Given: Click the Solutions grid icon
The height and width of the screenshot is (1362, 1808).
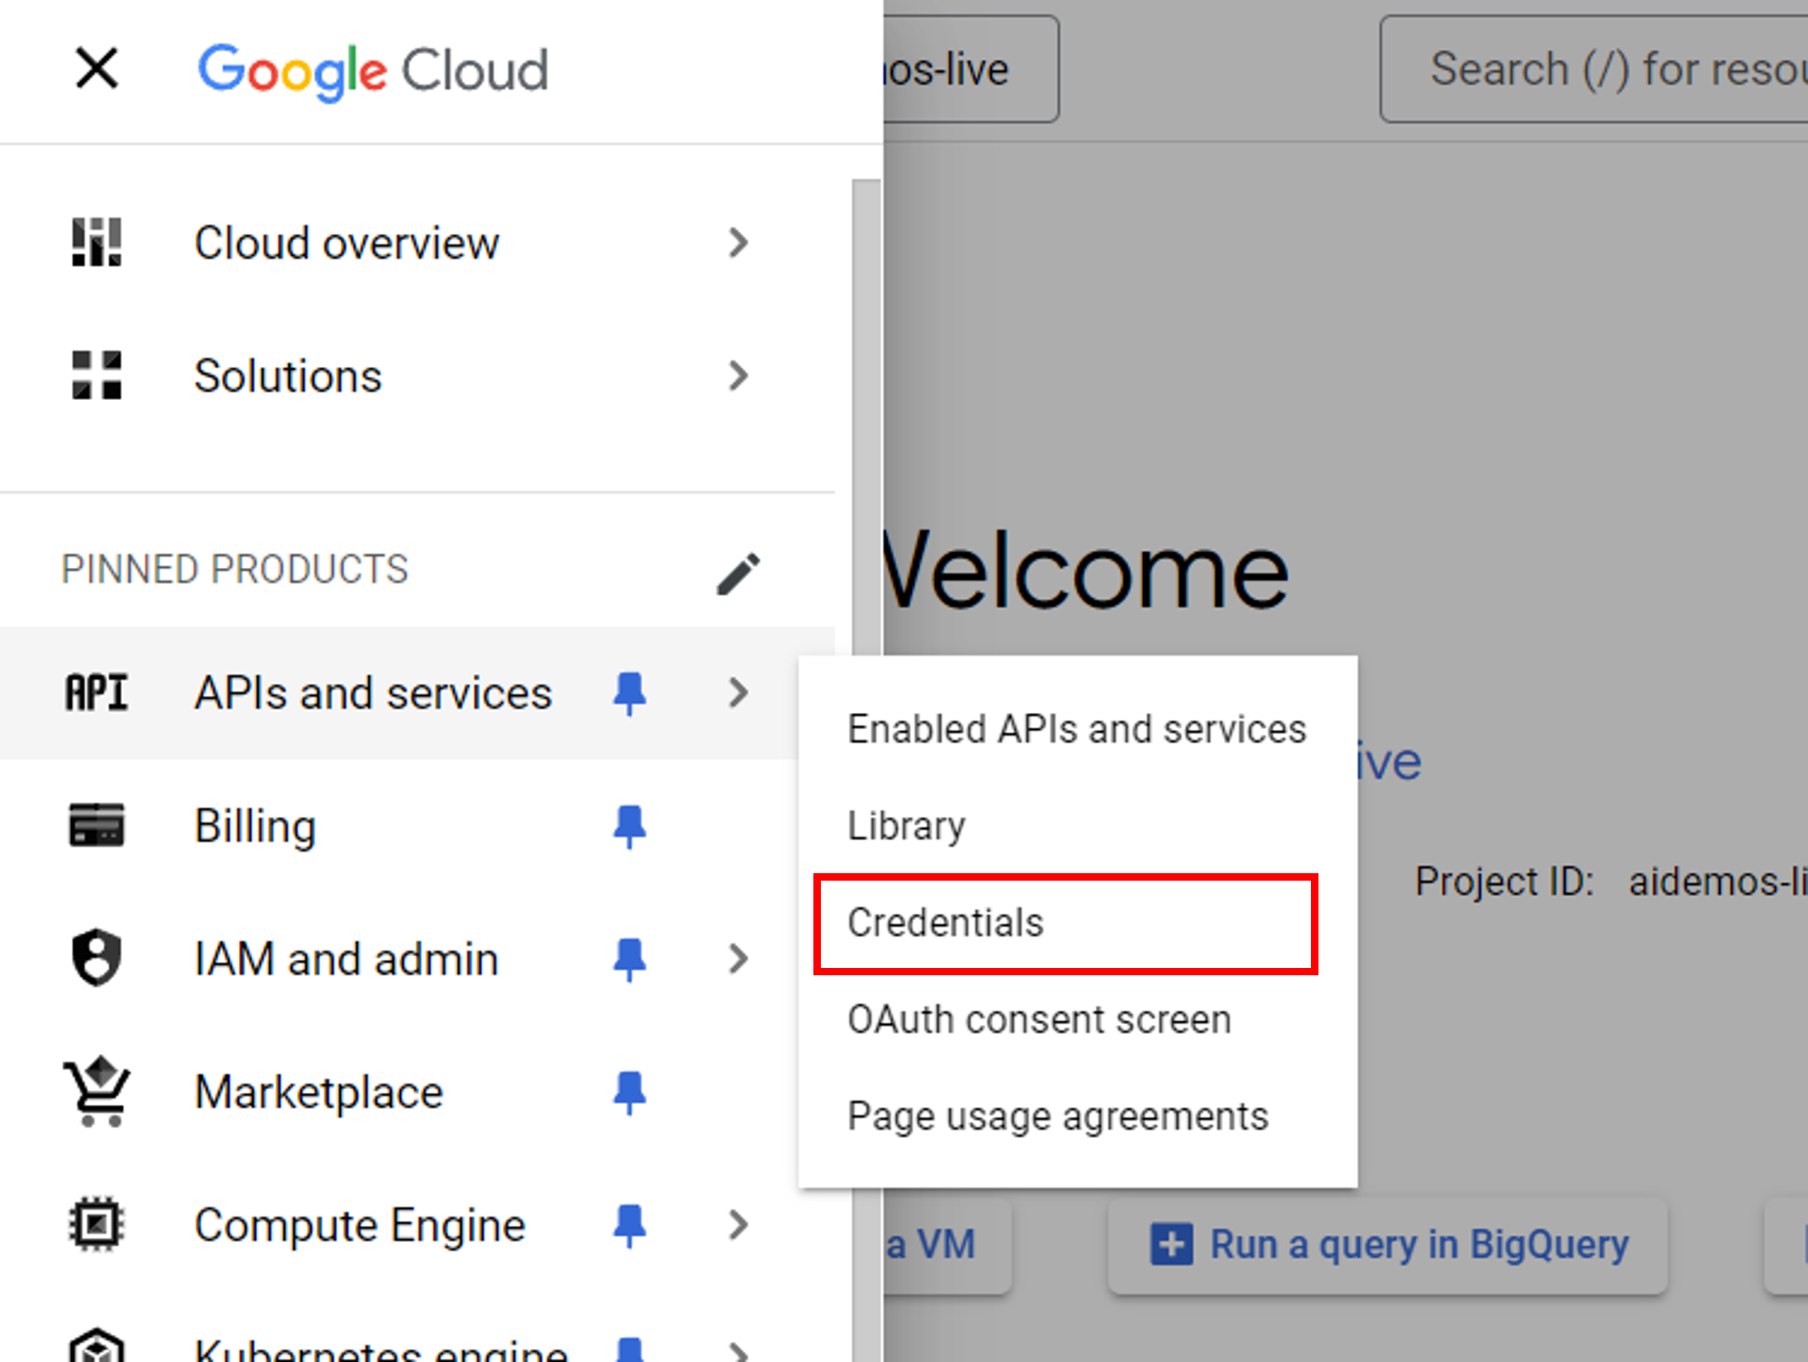Looking at the screenshot, I should click(x=96, y=375).
